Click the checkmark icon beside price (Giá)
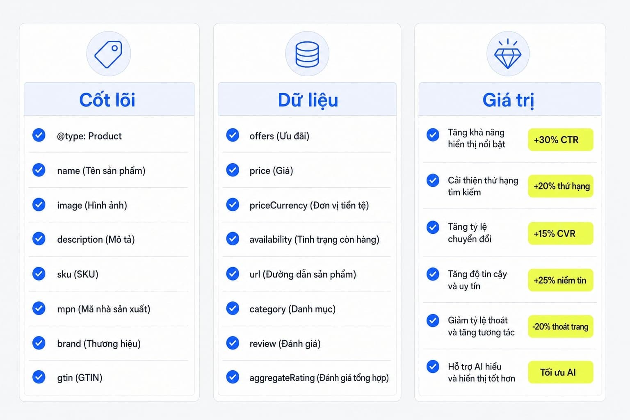This screenshot has height=420, width=630. coord(233,170)
